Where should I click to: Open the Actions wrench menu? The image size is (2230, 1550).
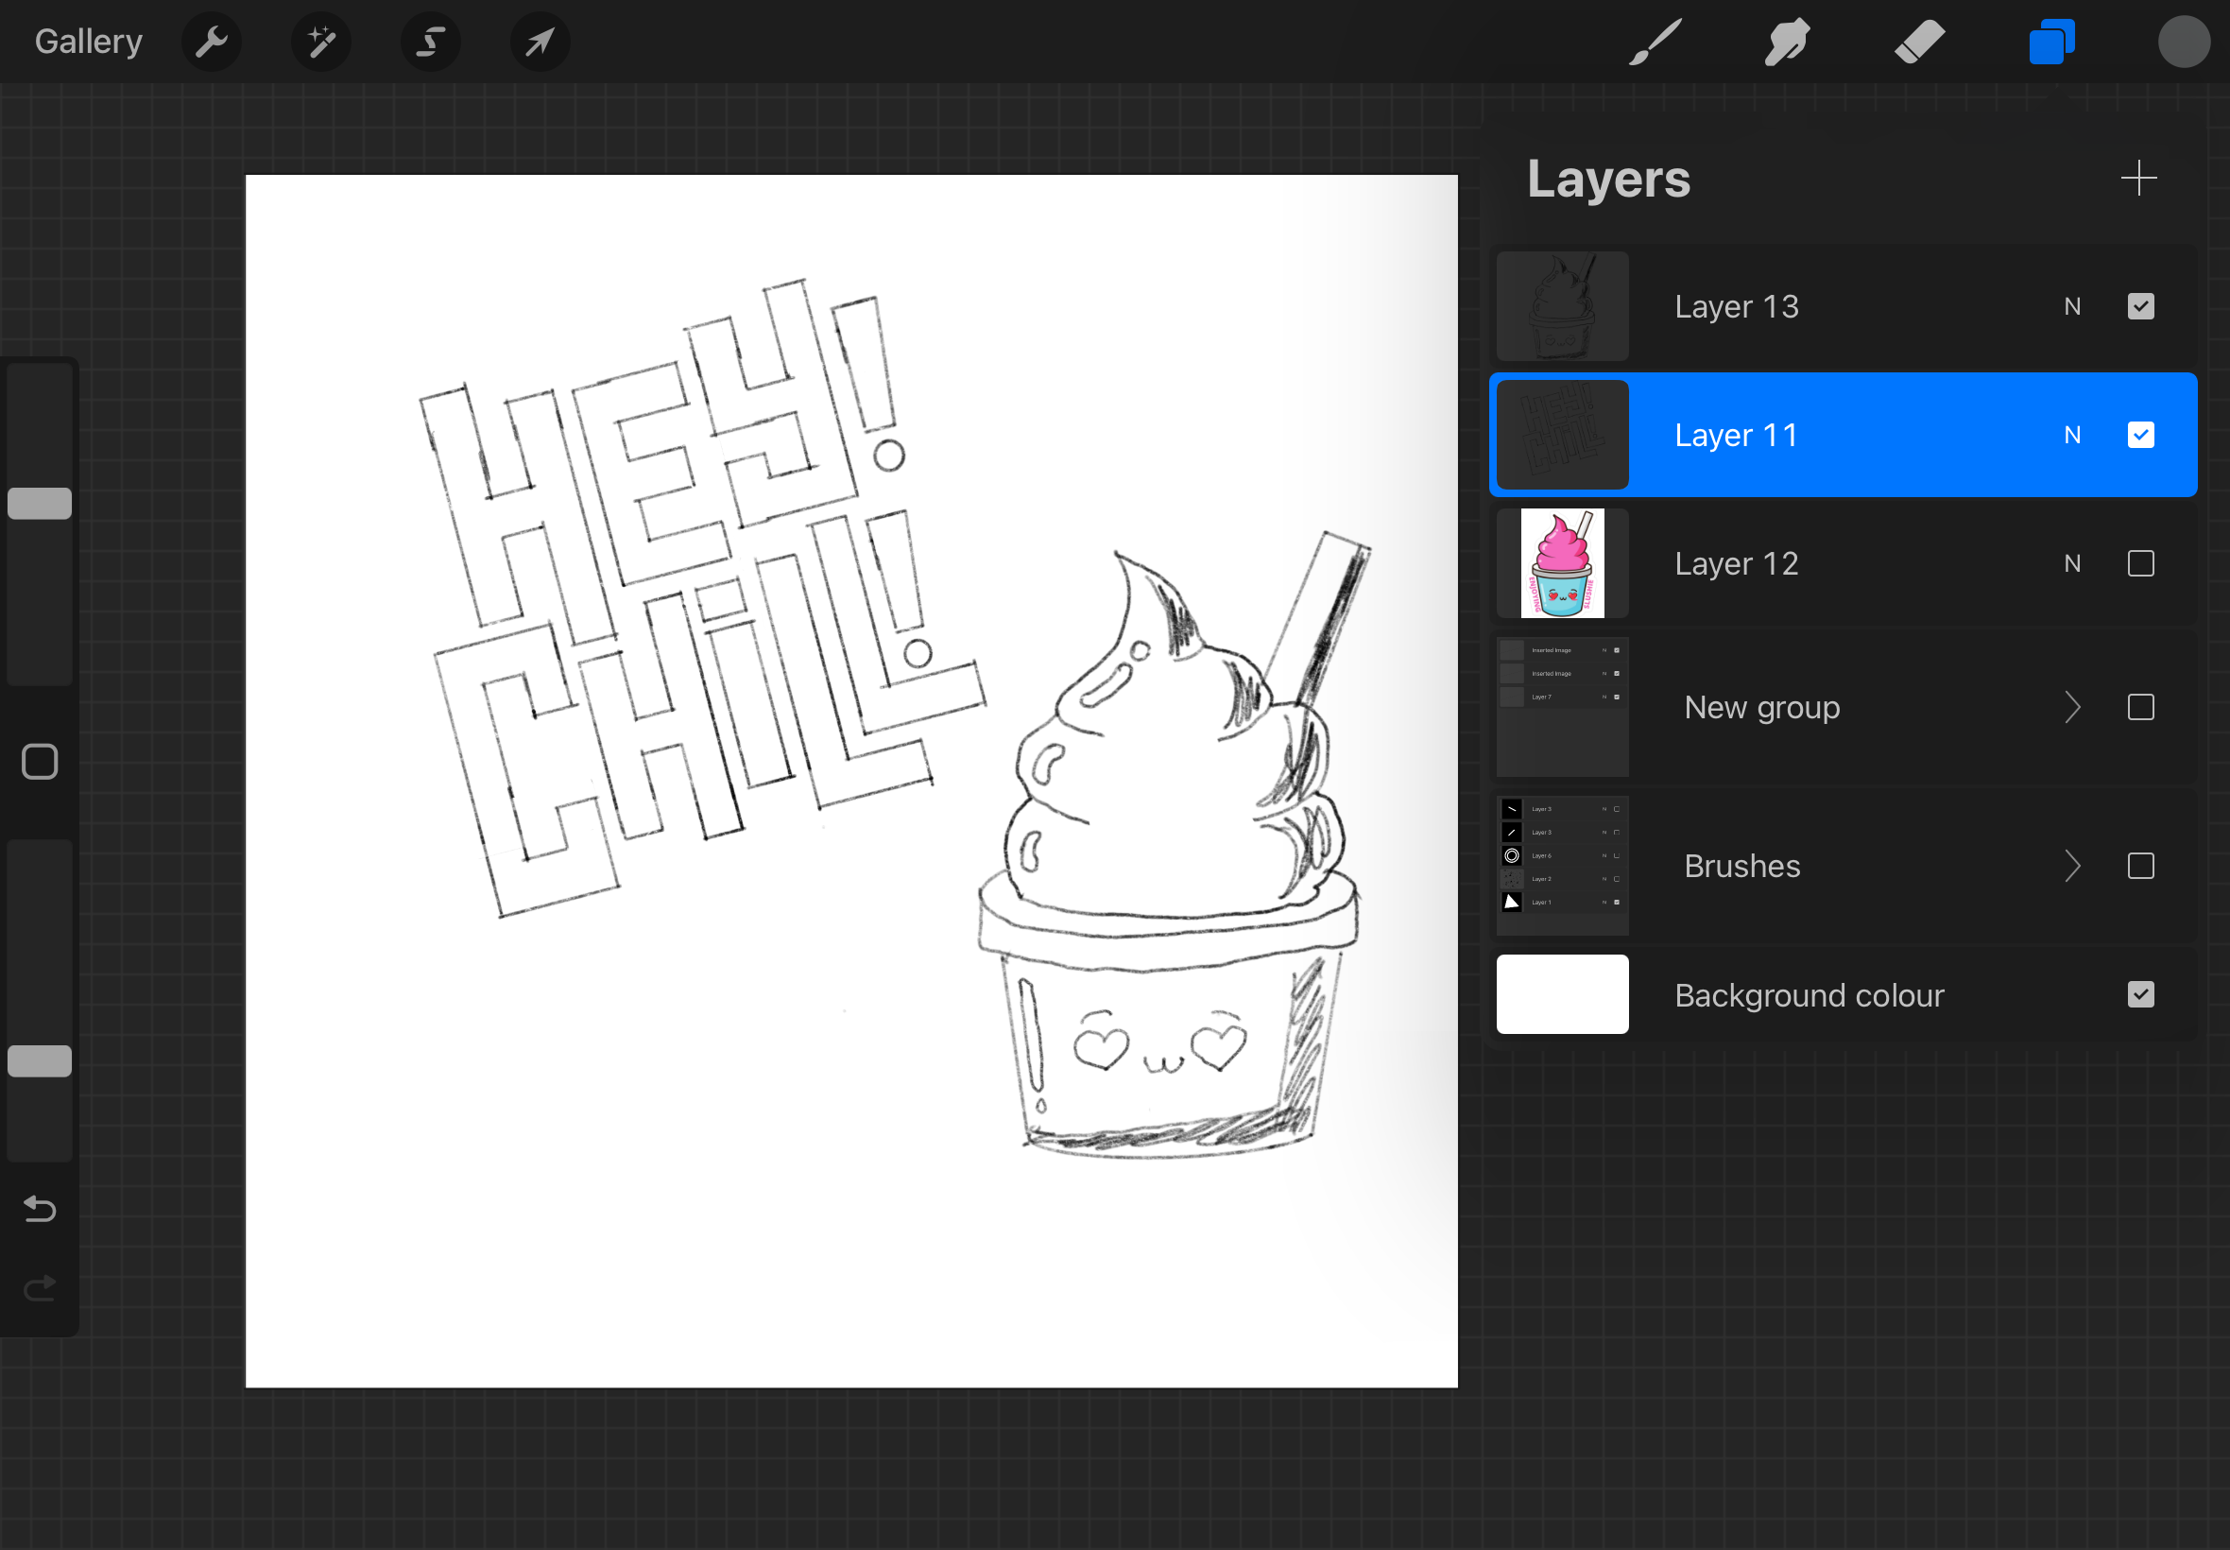tap(211, 42)
